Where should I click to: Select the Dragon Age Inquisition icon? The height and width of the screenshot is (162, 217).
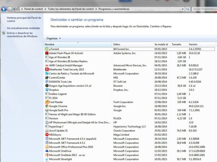point(47,86)
